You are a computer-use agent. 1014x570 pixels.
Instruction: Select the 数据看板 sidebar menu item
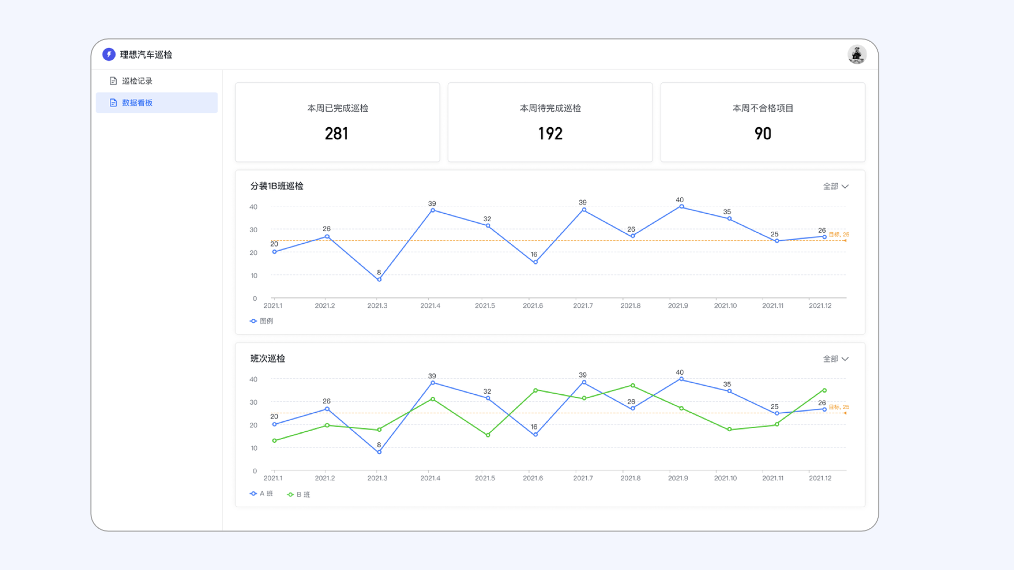(x=137, y=103)
